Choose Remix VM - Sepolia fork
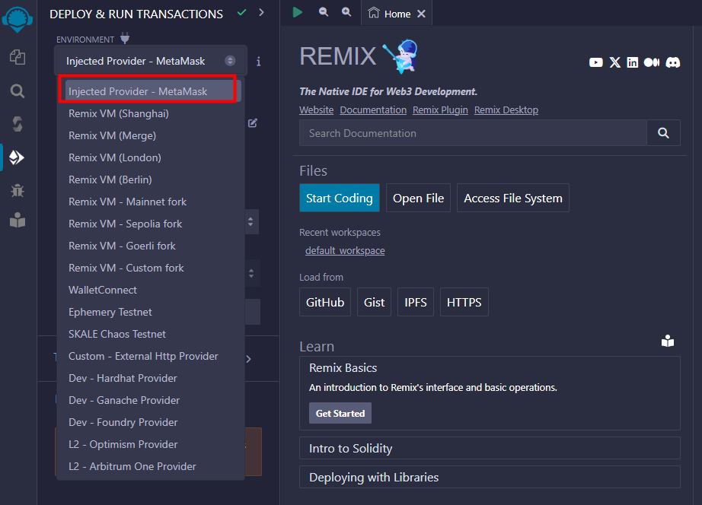 tap(151, 224)
